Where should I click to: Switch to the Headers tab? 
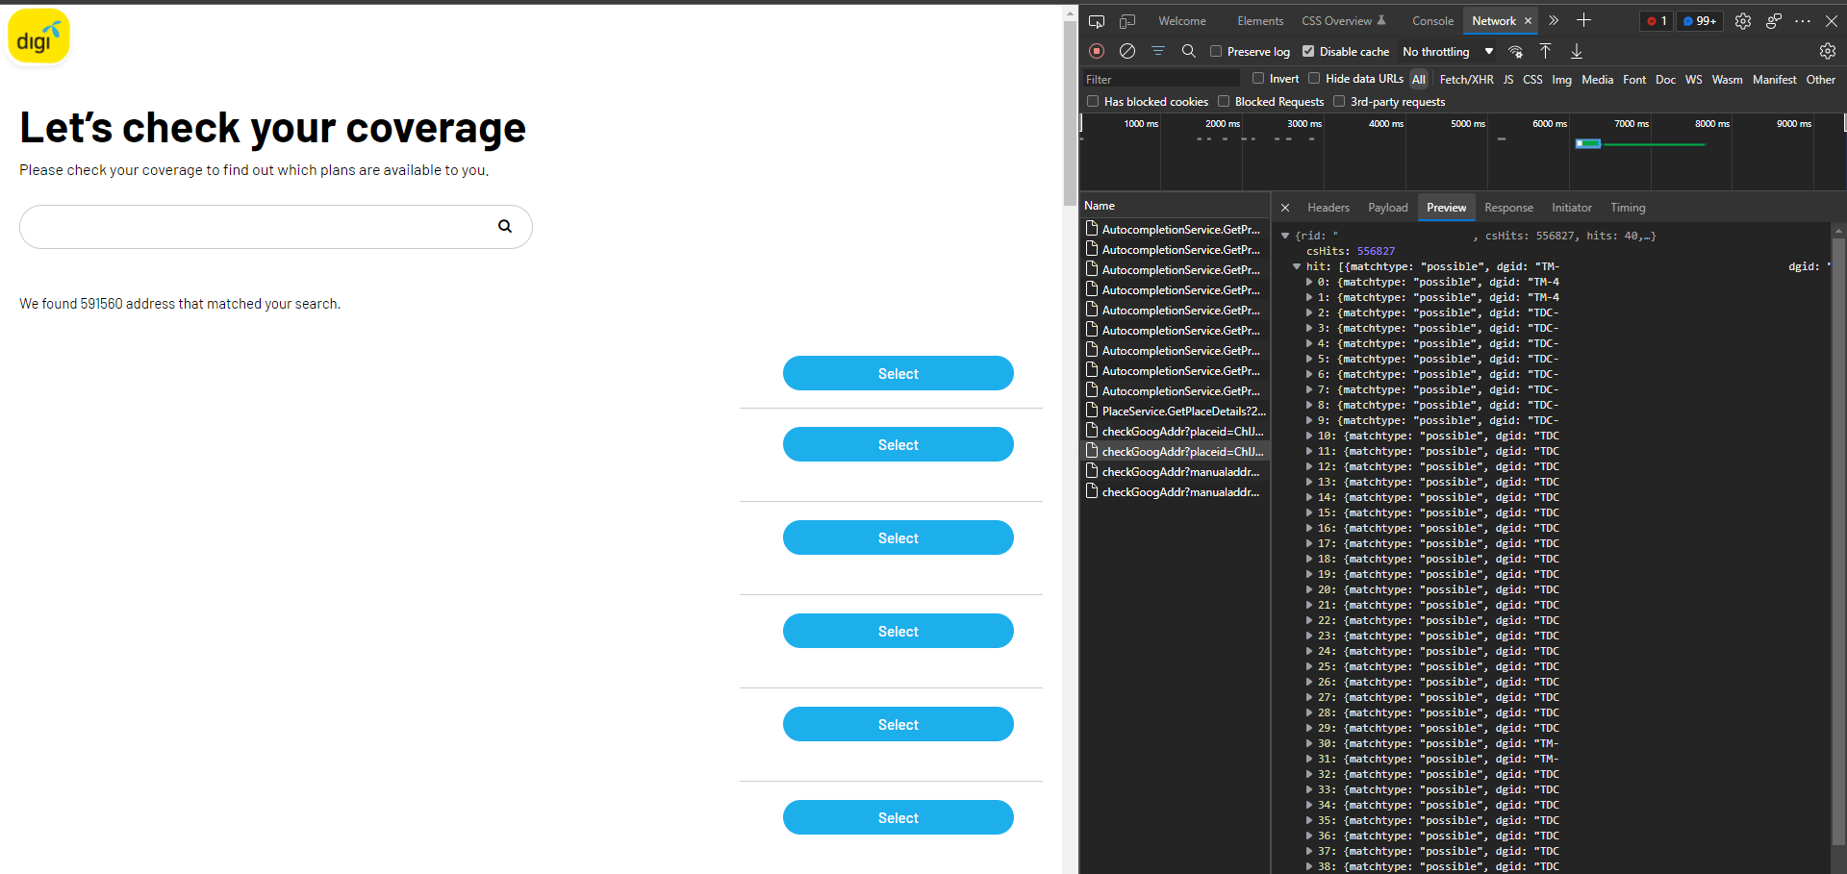coord(1328,208)
